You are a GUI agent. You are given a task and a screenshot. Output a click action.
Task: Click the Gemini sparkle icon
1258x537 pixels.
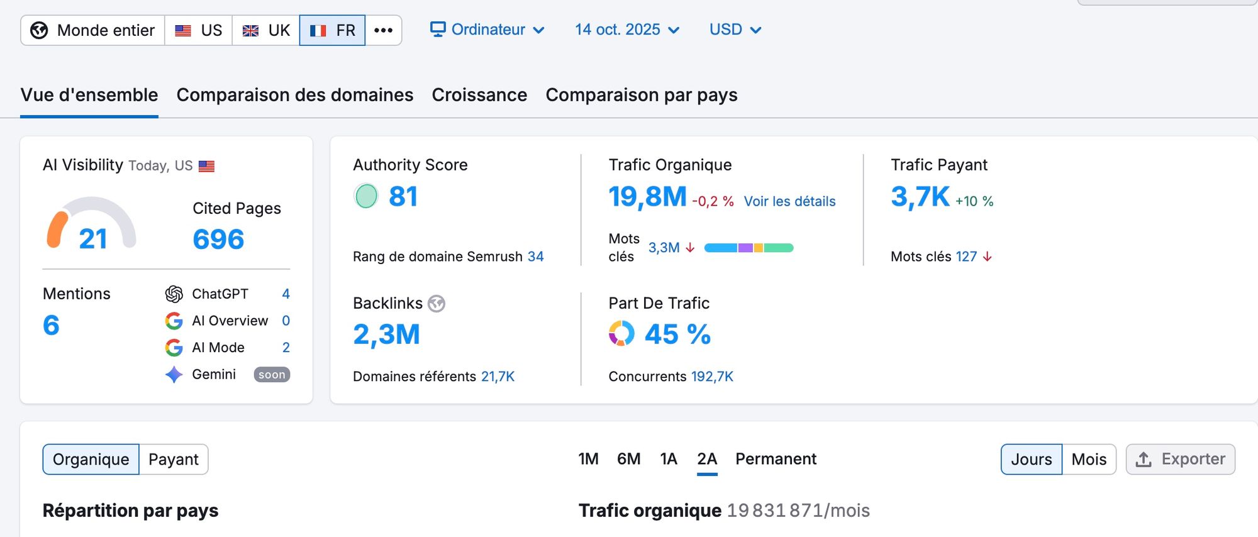point(174,375)
